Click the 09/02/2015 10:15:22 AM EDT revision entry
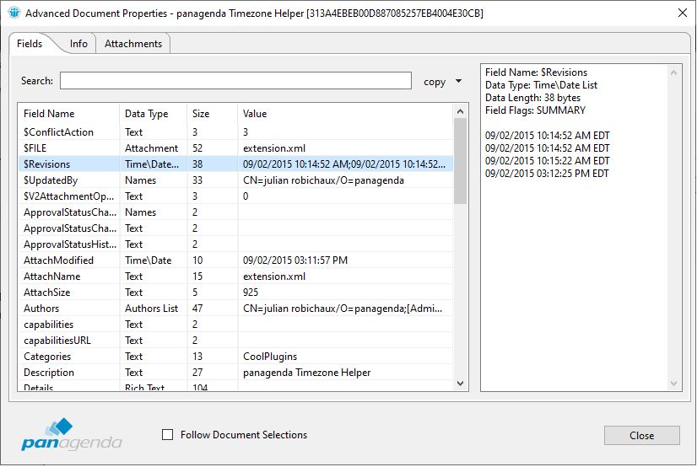697x467 pixels. coord(547,161)
